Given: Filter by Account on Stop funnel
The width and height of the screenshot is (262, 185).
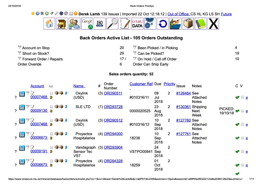Looking at the screenshot, I should [20, 48].
